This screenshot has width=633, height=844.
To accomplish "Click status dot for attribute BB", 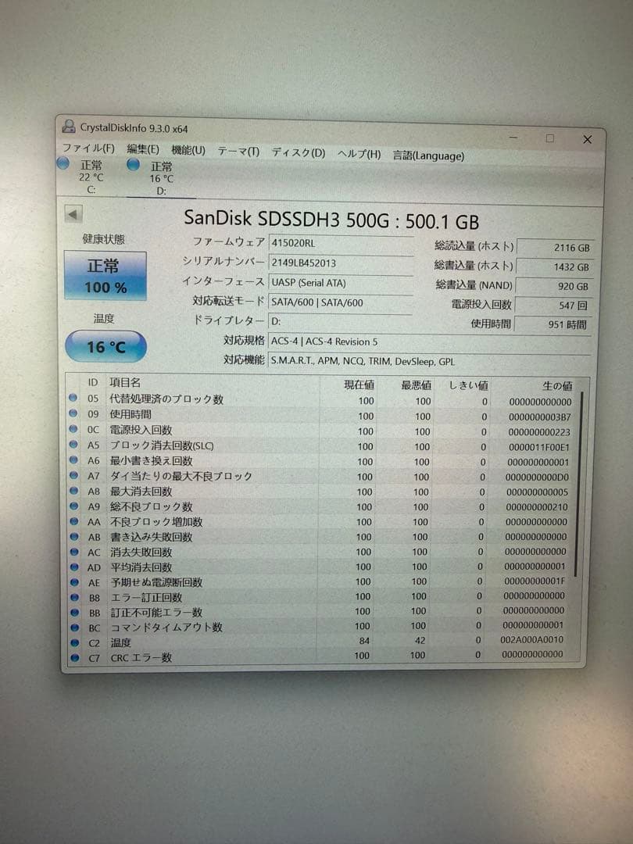I will pos(75,612).
